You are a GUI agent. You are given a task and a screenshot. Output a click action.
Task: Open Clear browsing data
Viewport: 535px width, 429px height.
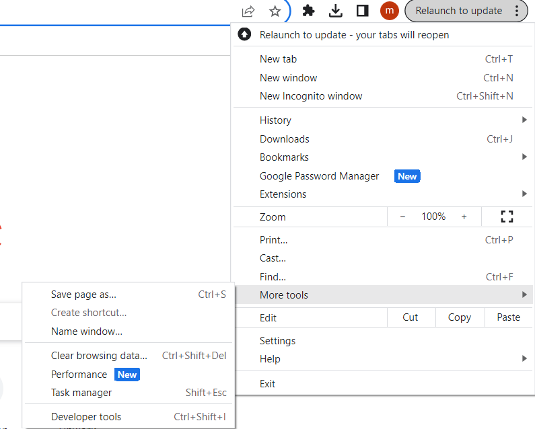click(99, 356)
